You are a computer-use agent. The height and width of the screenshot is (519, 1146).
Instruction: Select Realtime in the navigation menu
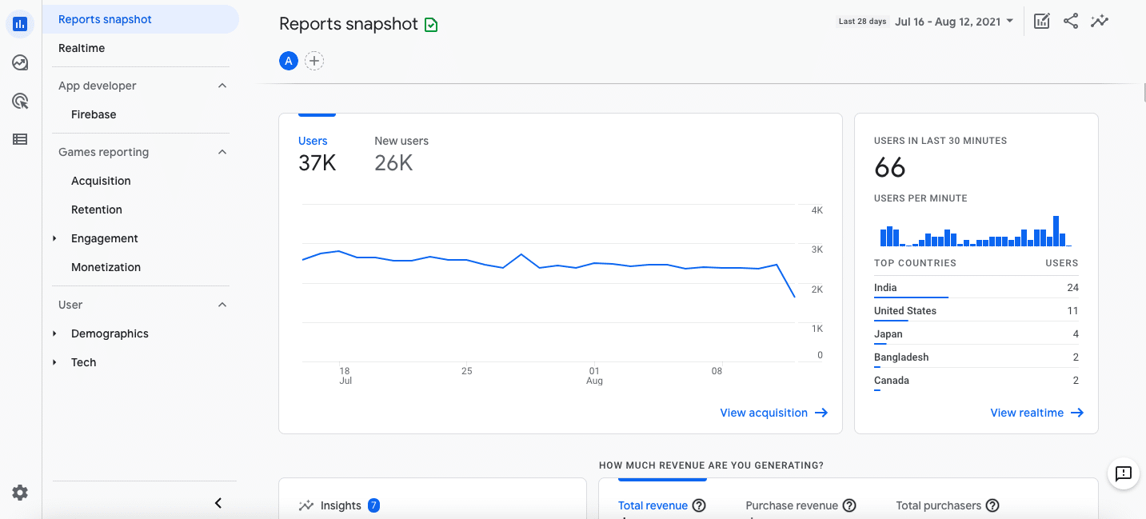[82, 48]
